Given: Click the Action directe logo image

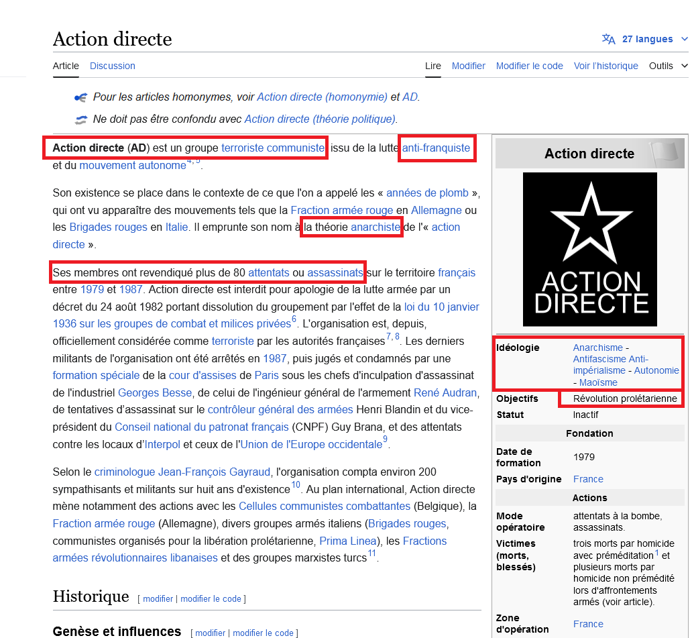Looking at the screenshot, I should [x=590, y=250].
